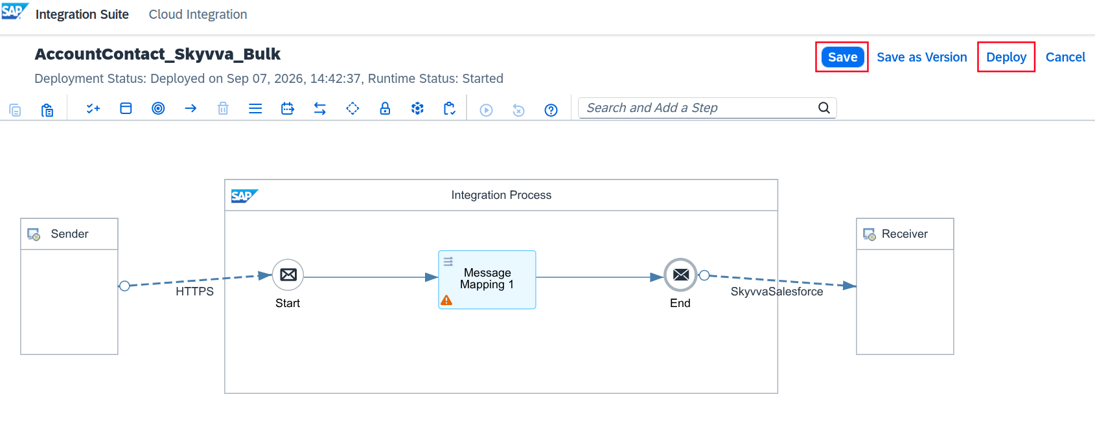Viewport: 1095px width, 423px height.
Task: Focus the Search and Add a Step field
Action: click(x=708, y=108)
